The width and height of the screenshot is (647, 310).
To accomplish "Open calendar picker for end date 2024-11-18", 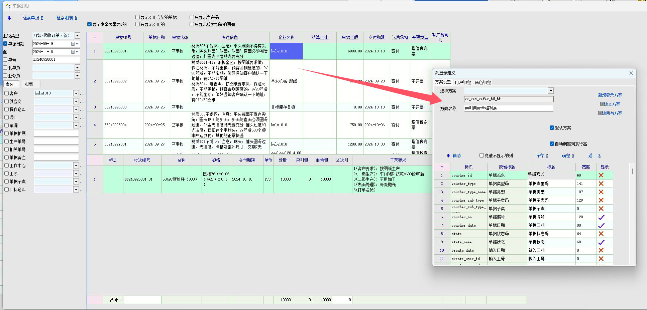I will 75,52.
